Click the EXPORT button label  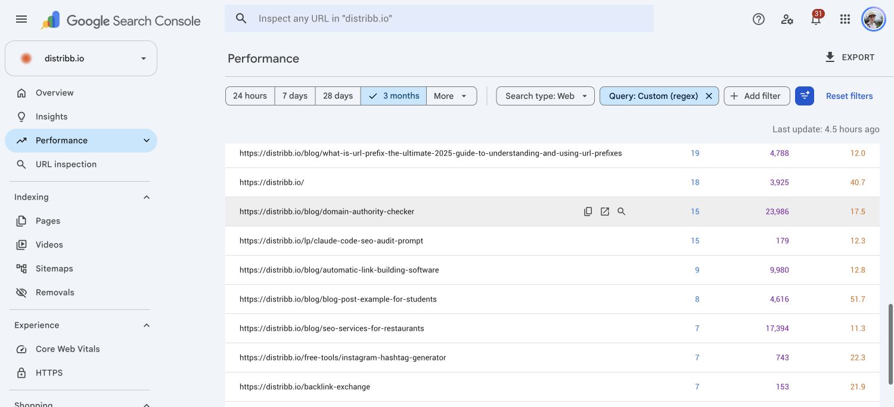(x=858, y=58)
